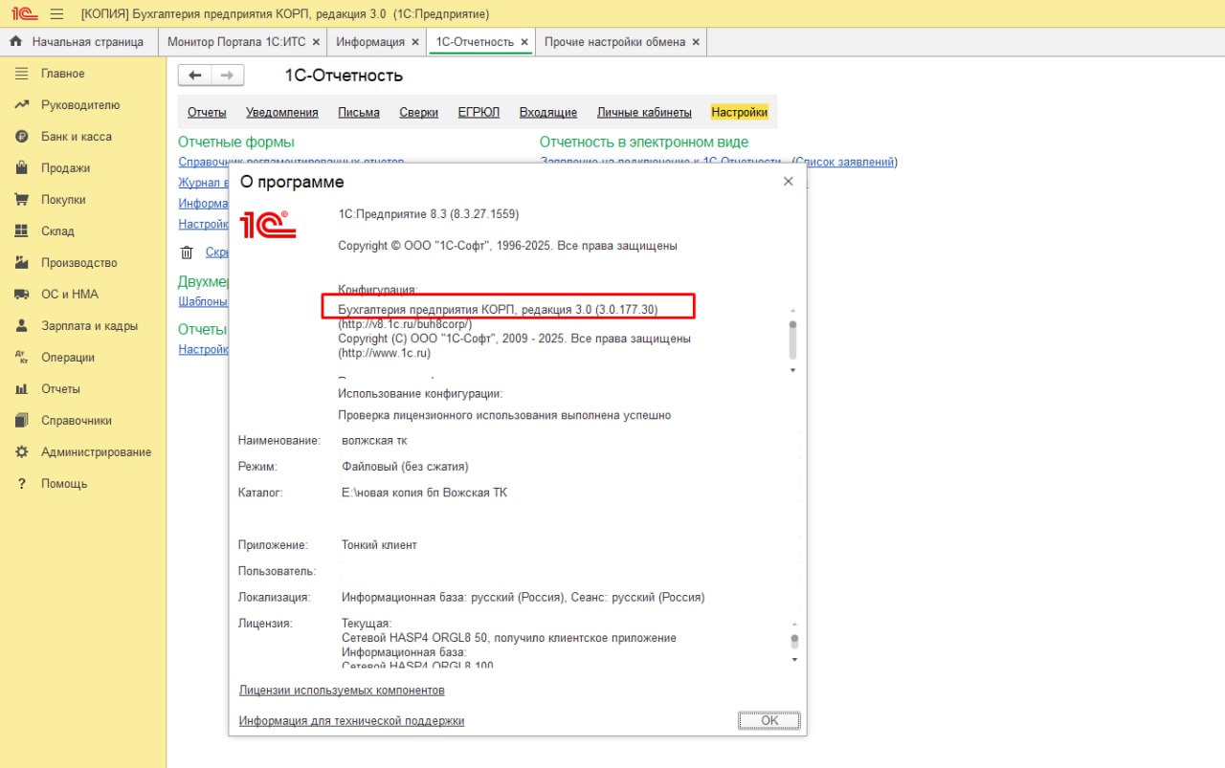1225x768 pixels.
Task: Close the Информация tab
Action: 415,42
